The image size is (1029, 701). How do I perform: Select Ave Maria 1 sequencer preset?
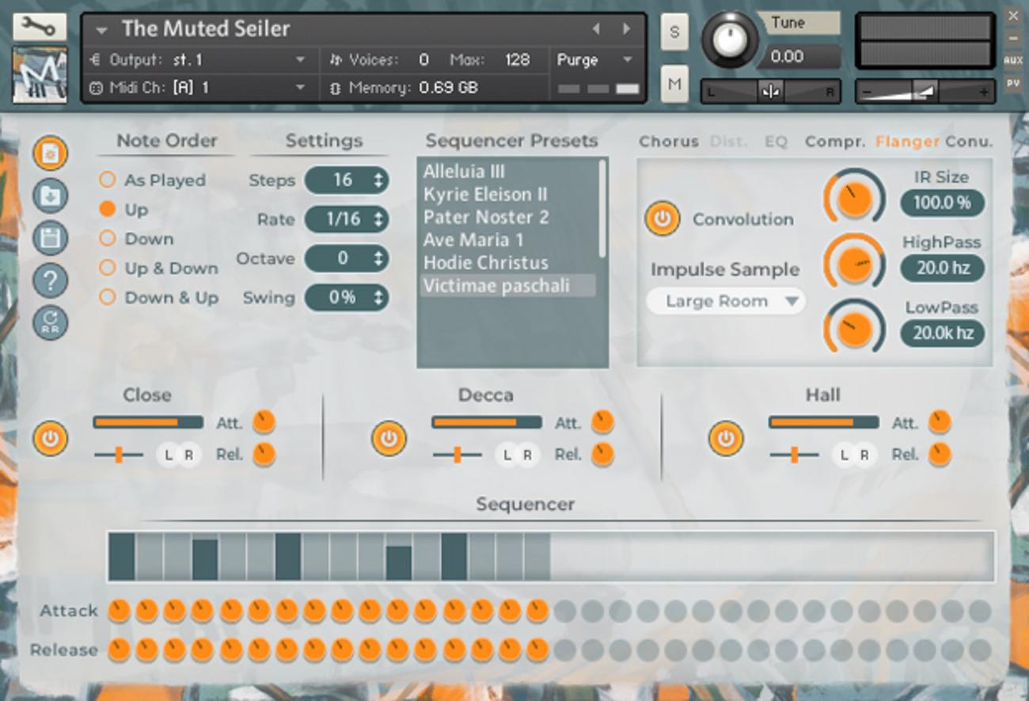pos(509,240)
